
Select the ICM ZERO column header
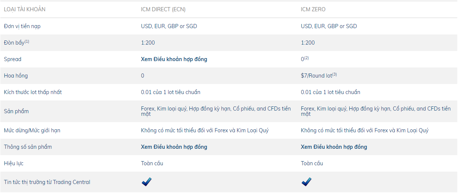point(313,9)
